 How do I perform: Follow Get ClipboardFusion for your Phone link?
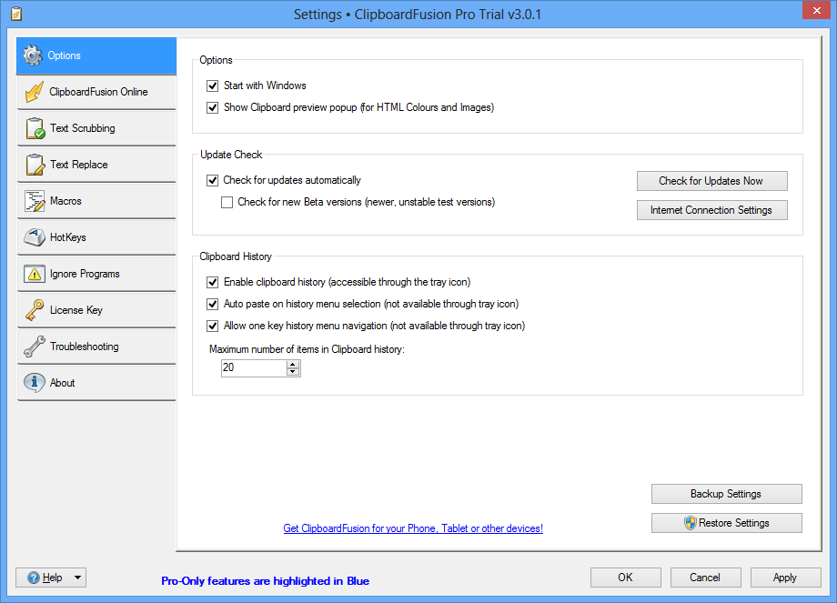pyautogui.click(x=413, y=528)
